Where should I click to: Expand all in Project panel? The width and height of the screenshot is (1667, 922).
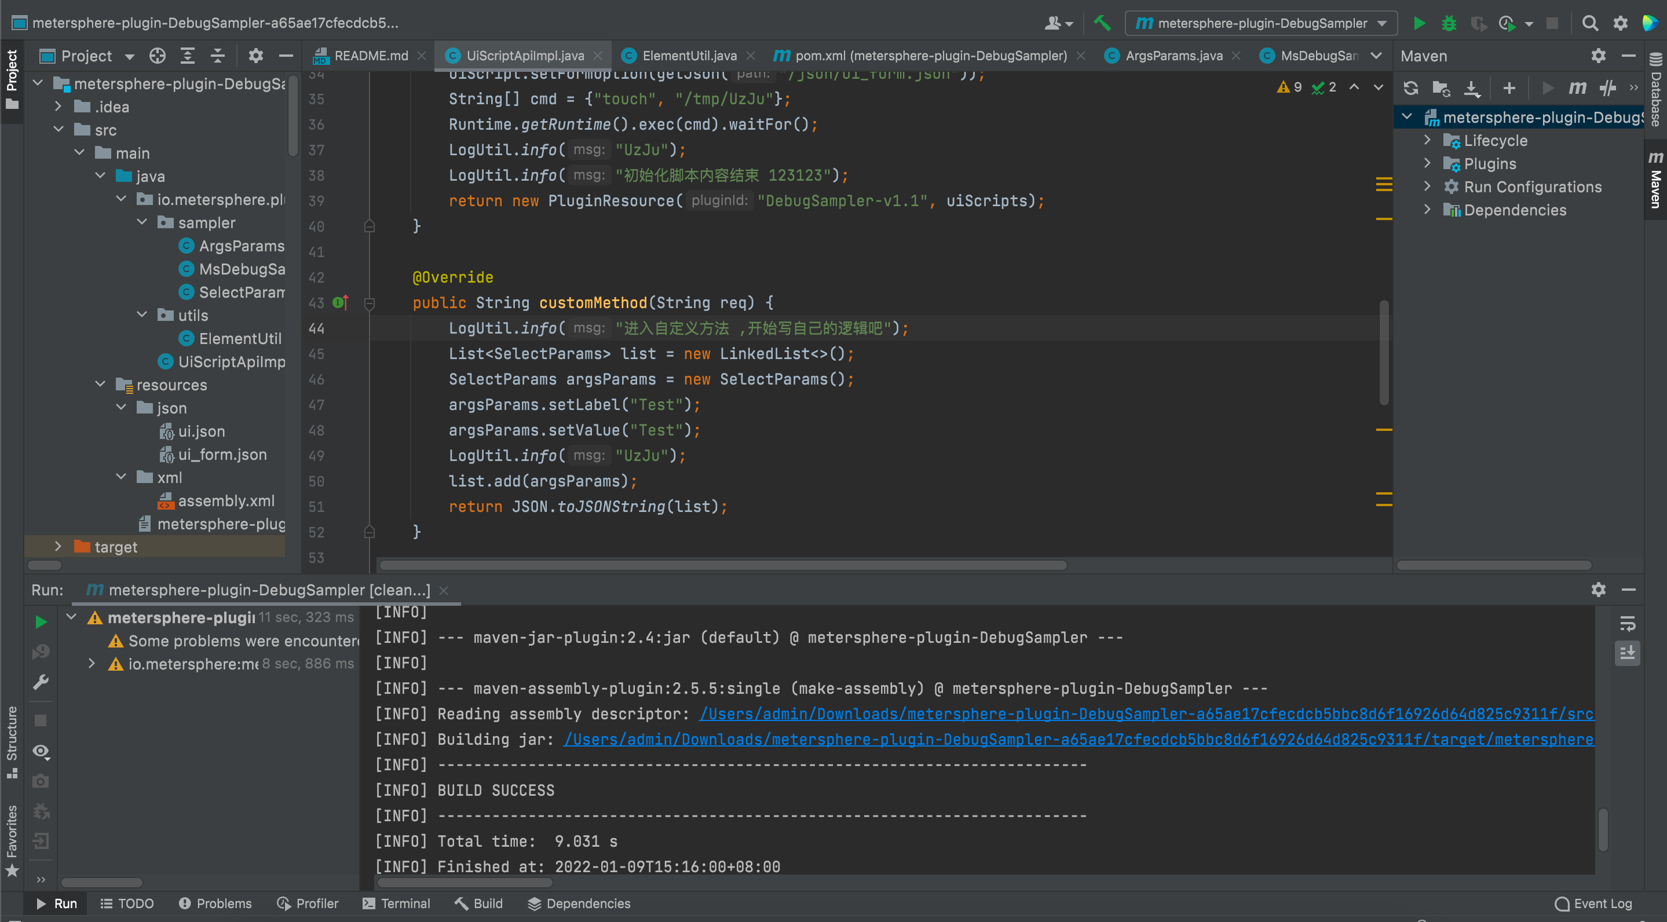coord(188,56)
